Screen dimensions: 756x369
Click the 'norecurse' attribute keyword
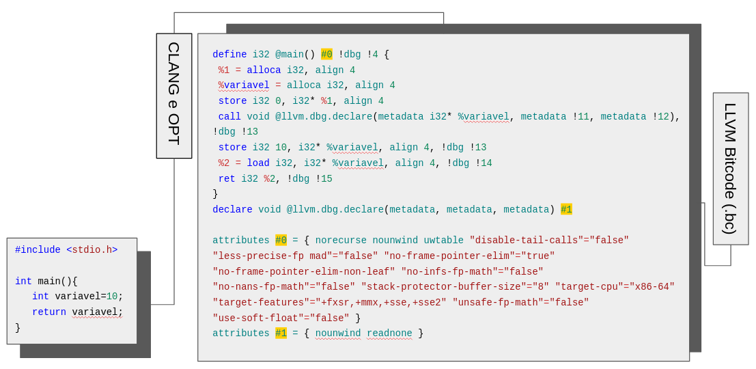coord(341,241)
